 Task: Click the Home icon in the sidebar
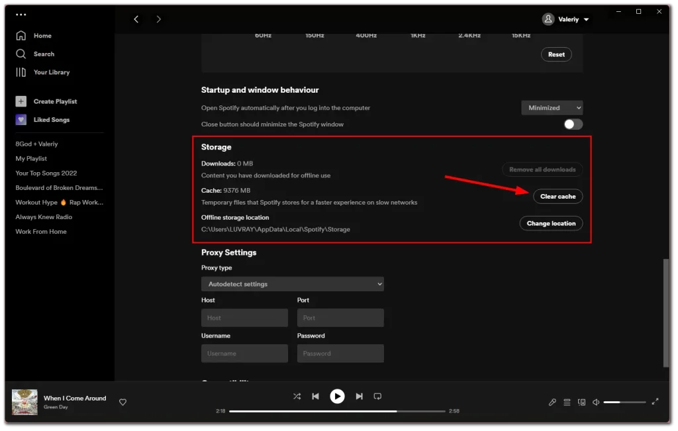(x=21, y=36)
